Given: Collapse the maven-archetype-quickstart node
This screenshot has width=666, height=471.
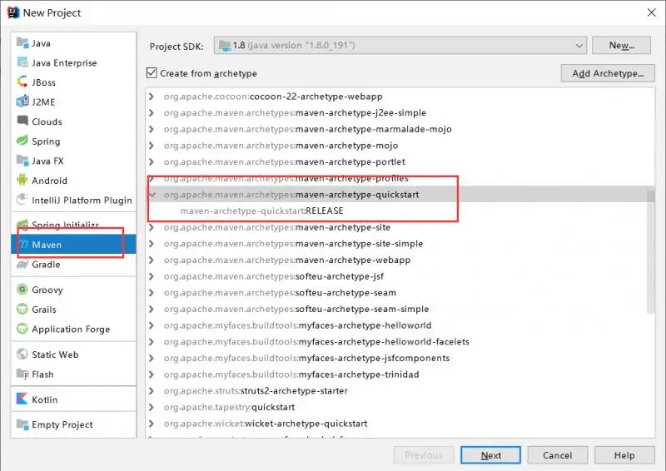Looking at the screenshot, I should (152, 195).
